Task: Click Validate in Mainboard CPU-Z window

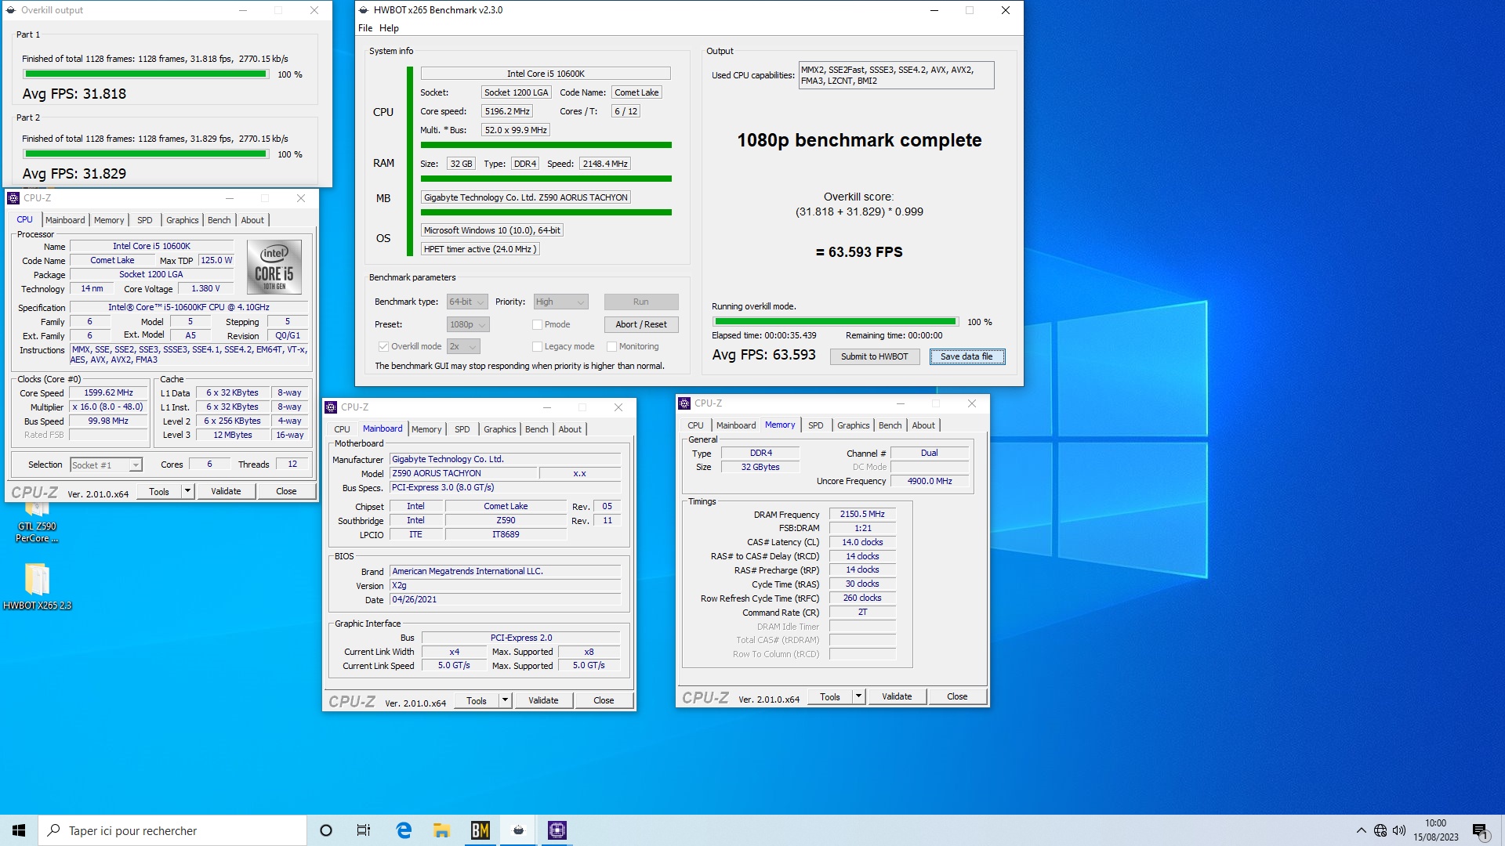Action: pos(543,701)
